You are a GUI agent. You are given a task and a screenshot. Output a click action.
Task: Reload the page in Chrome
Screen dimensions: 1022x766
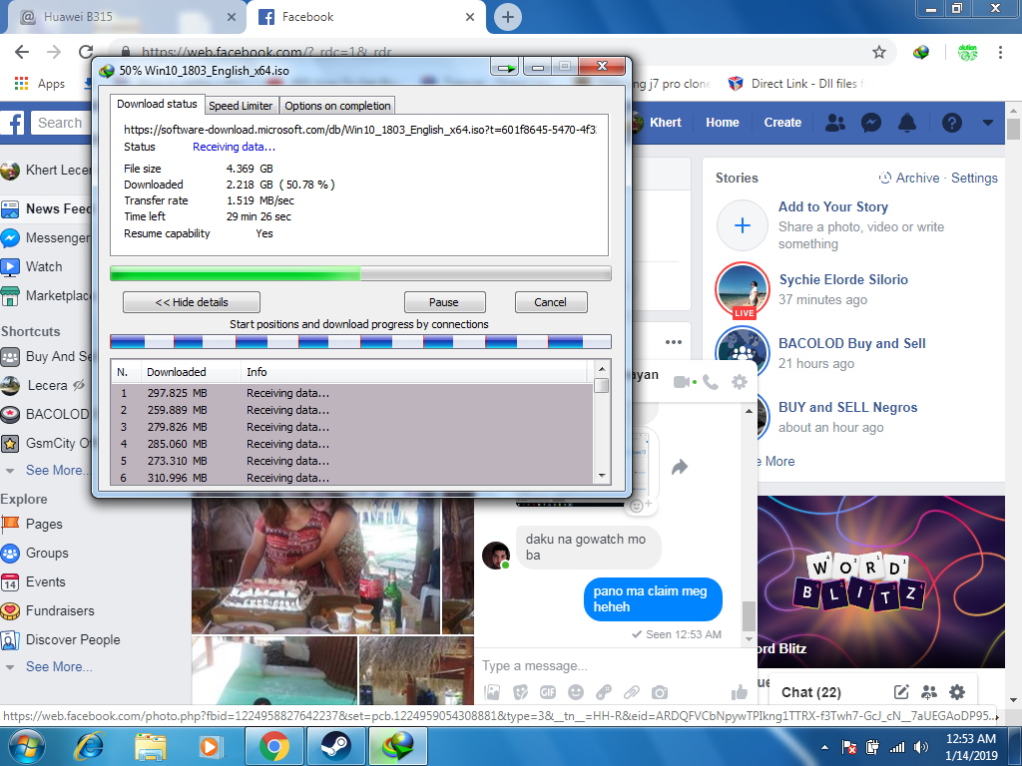tap(86, 52)
